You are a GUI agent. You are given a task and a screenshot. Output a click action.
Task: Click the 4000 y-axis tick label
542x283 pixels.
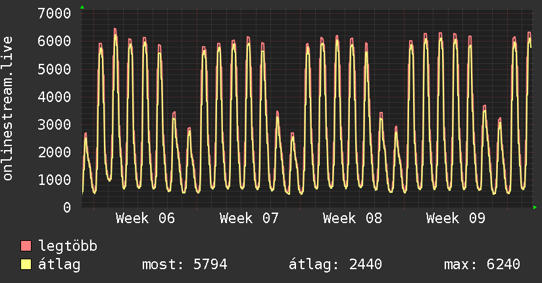click(55, 97)
